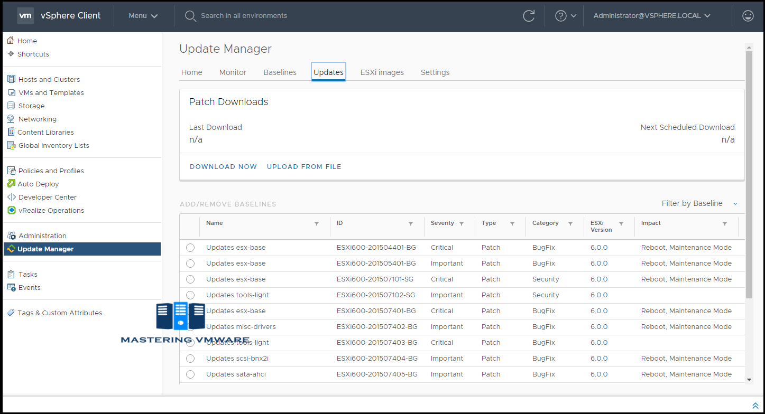Click the Content Libraries icon

11,132
